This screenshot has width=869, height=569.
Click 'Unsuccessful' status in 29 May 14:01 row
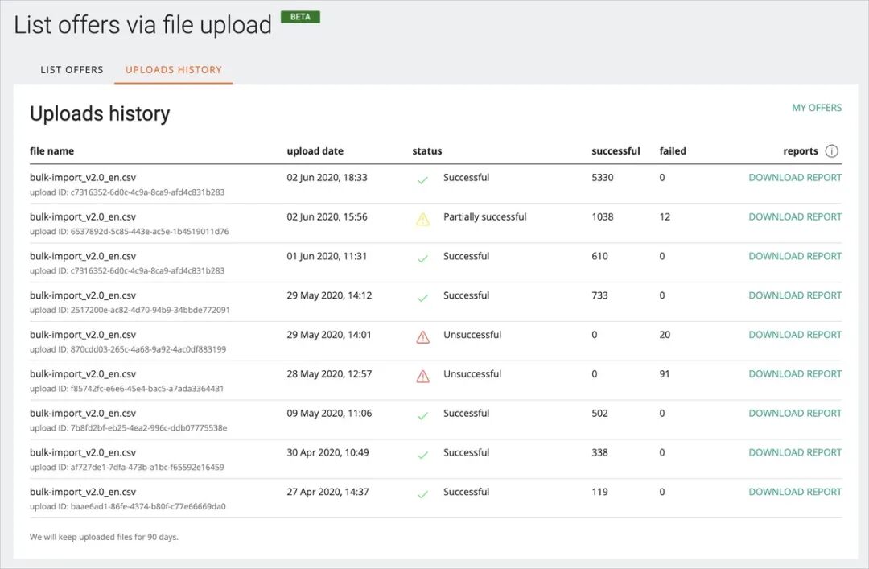pos(472,335)
